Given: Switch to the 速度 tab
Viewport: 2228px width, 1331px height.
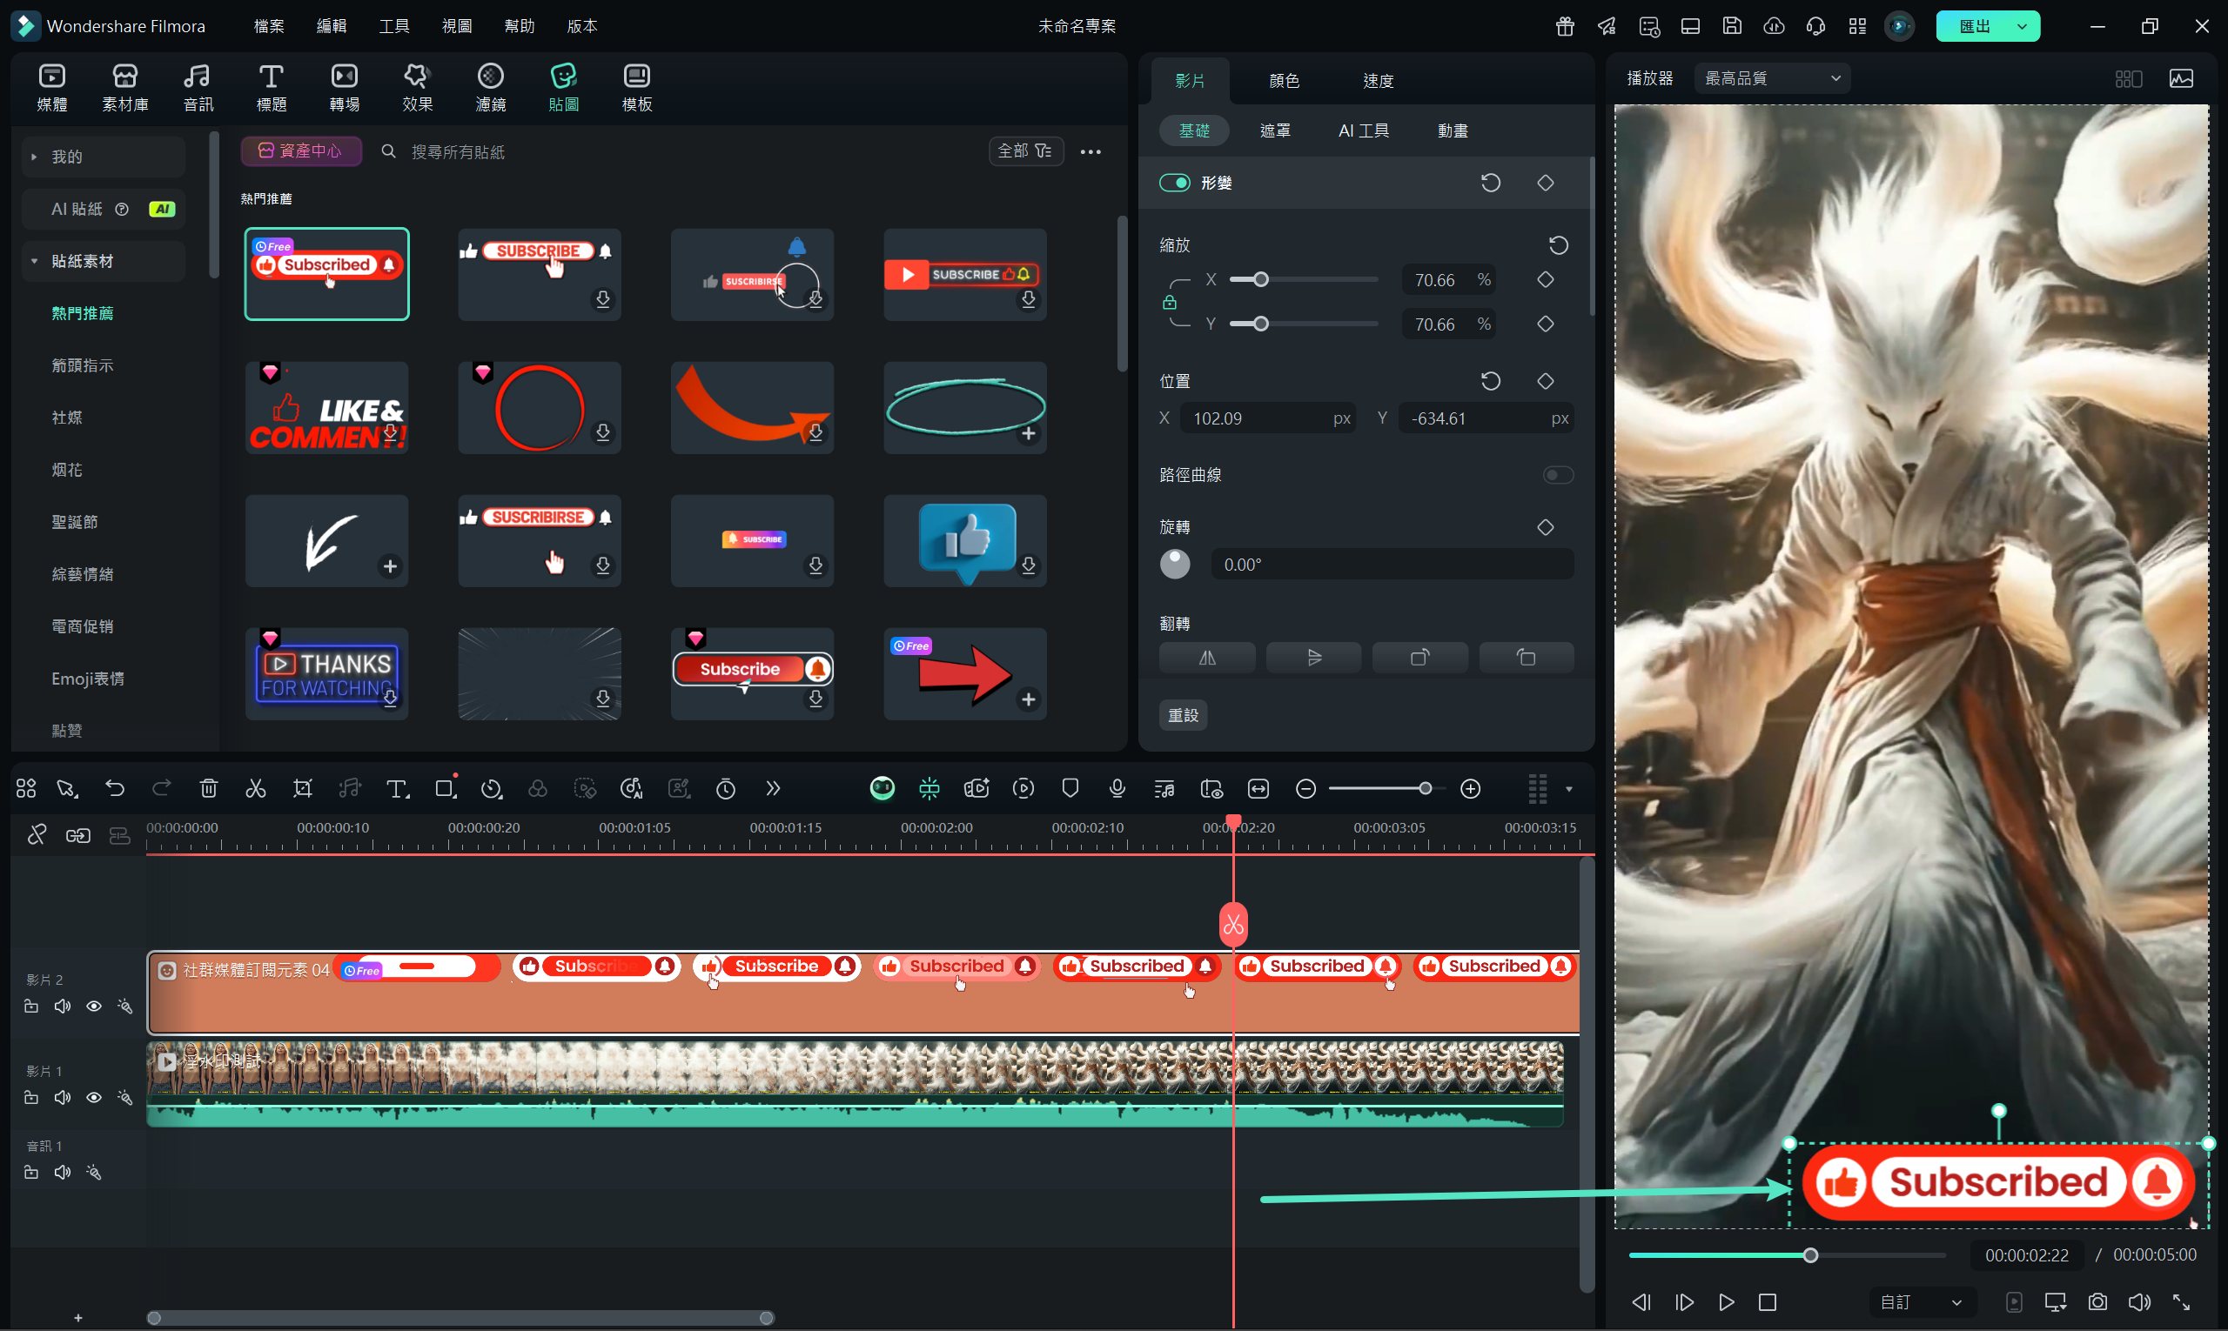Looking at the screenshot, I should coord(1379,81).
